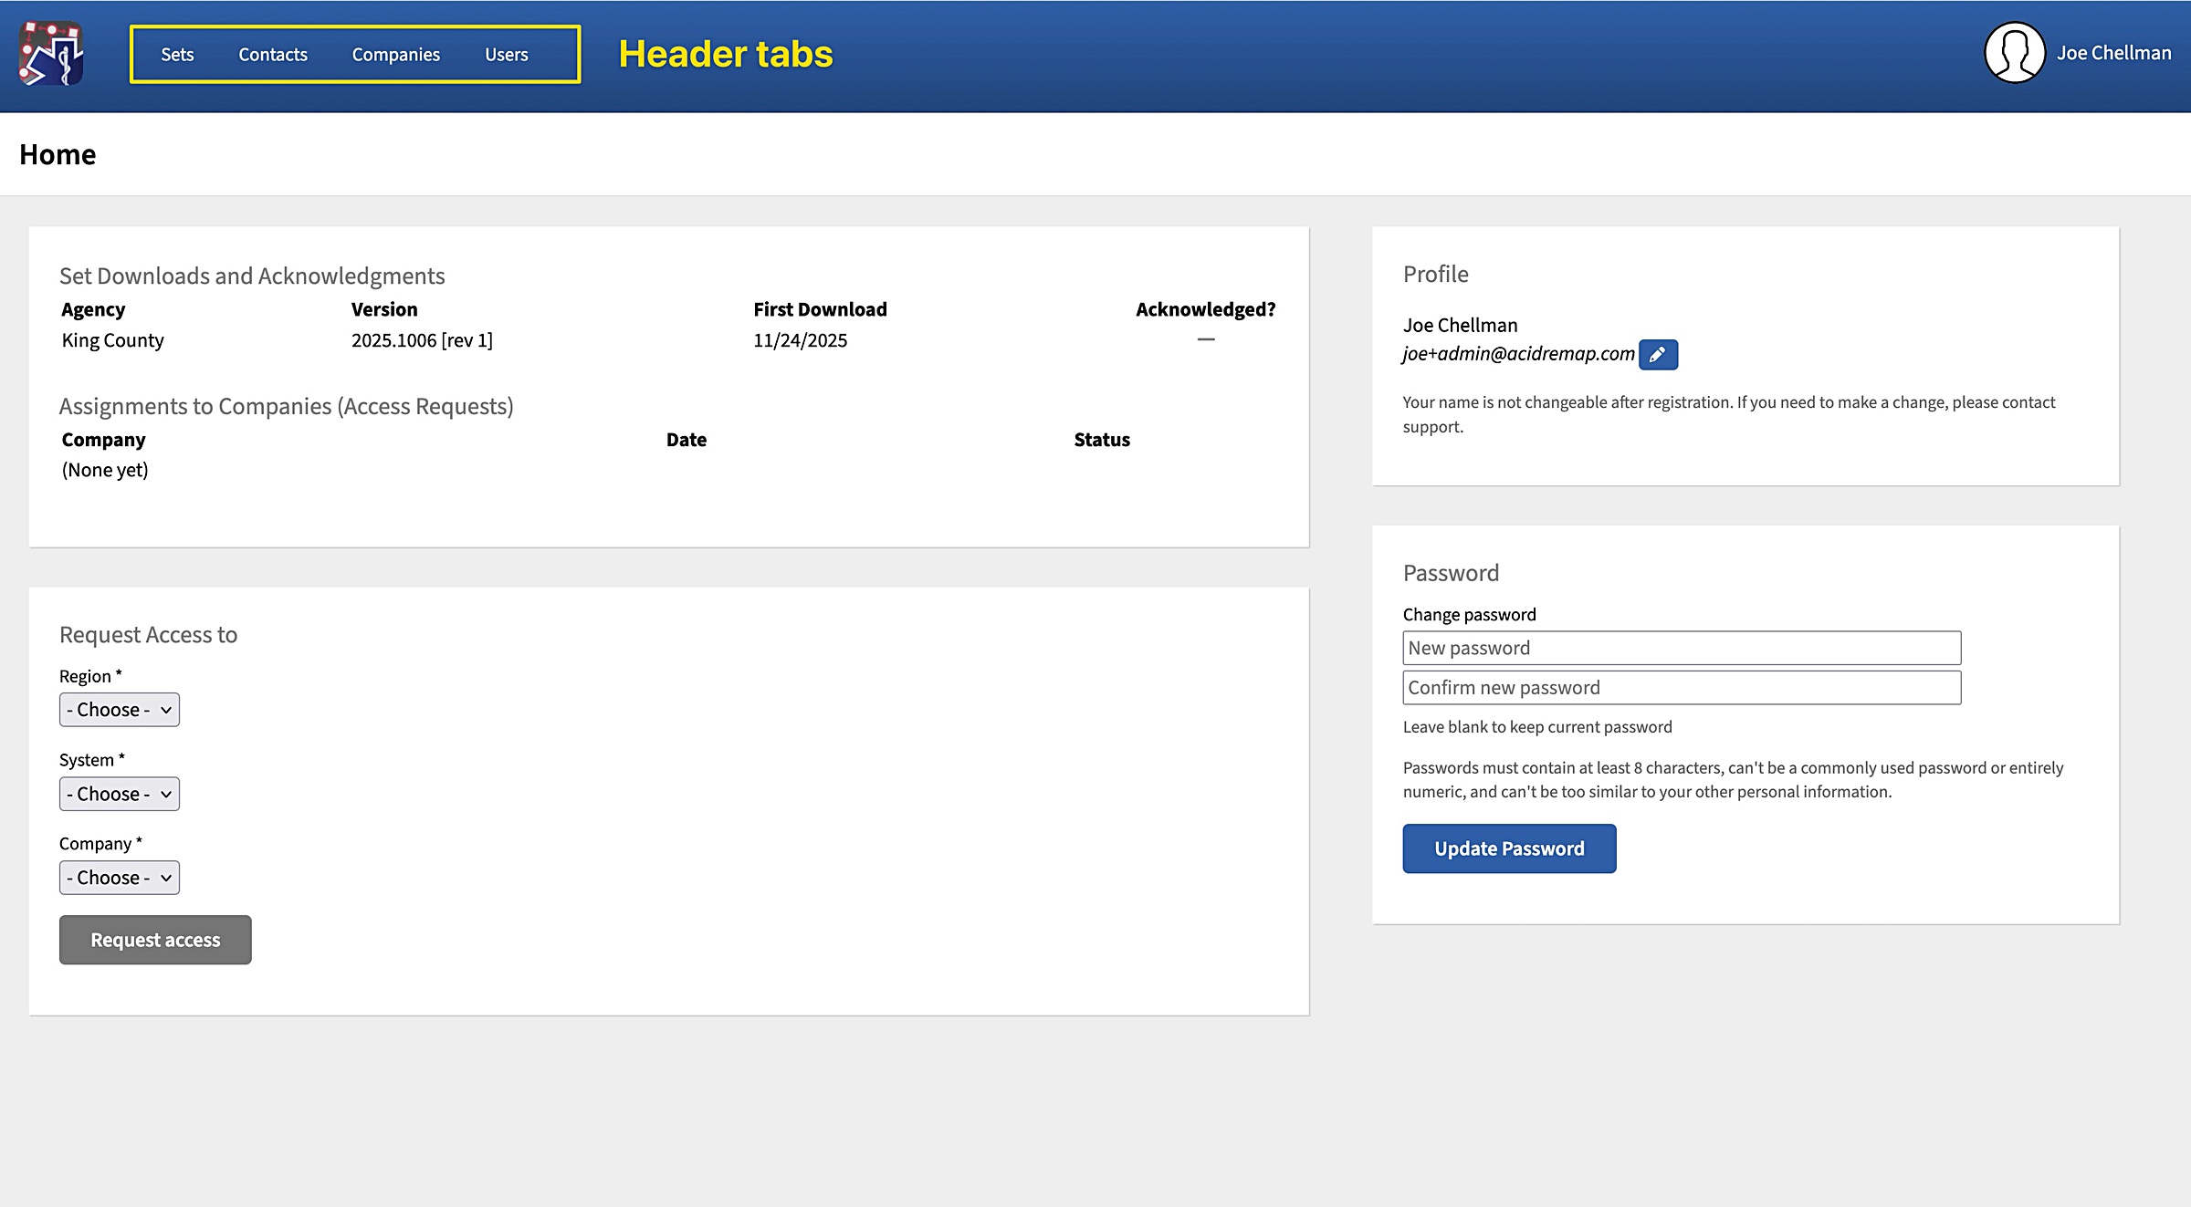
Task: Switch to the Sets tab
Action: tap(177, 54)
